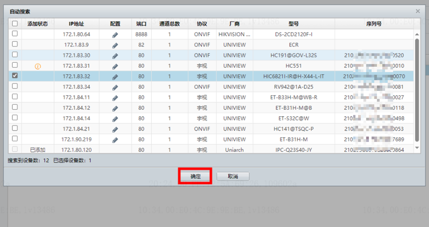Select model RV942@1A-D25 cell
Screen dimensions: 429x227
(x=294, y=87)
